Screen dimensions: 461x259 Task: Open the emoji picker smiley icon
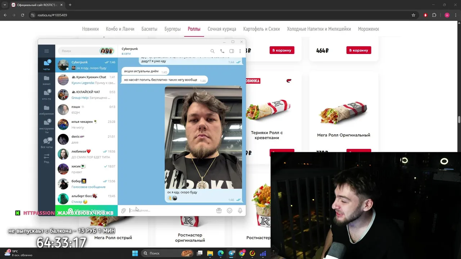pyautogui.click(x=229, y=210)
